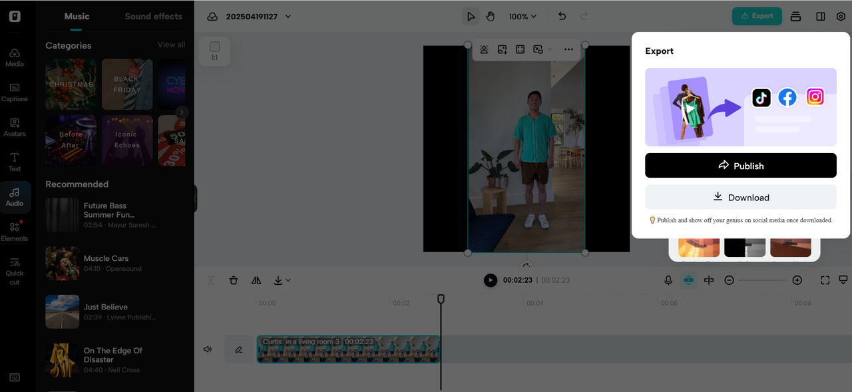Image resolution: width=852 pixels, height=392 pixels.
Task: Select the Future Bass Summer Fun track thumbnail
Action: [x=62, y=214]
